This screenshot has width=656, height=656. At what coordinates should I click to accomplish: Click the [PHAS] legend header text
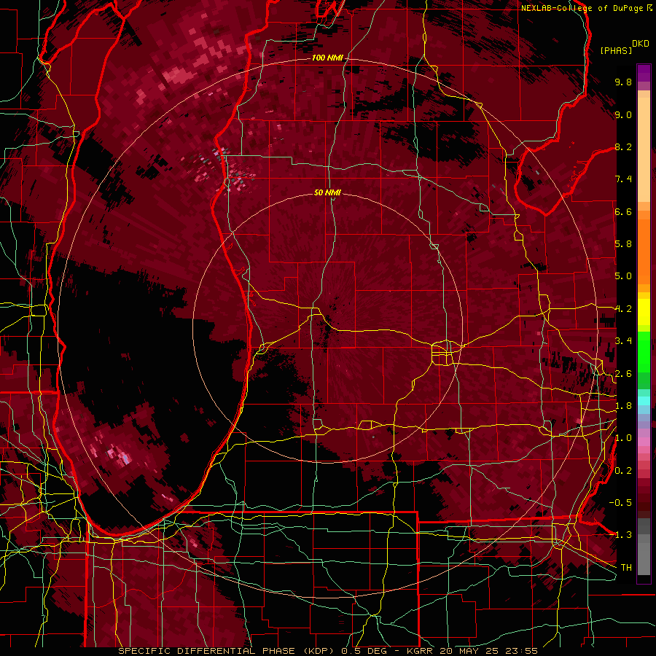click(616, 50)
